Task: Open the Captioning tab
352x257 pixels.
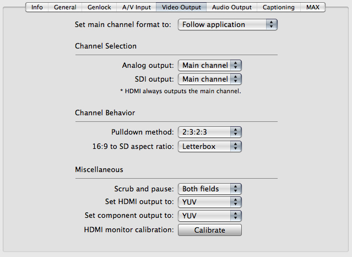Action: click(278, 7)
